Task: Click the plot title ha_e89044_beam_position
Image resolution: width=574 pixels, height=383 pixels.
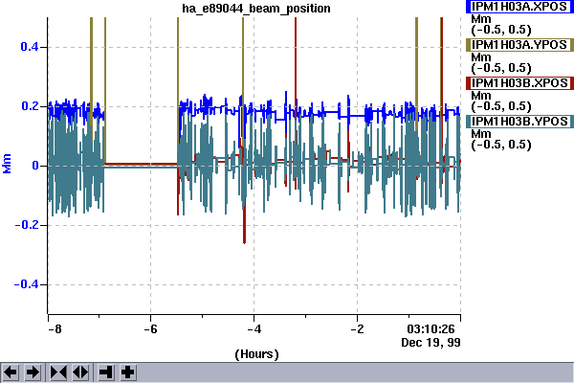Action: (256, 9)
